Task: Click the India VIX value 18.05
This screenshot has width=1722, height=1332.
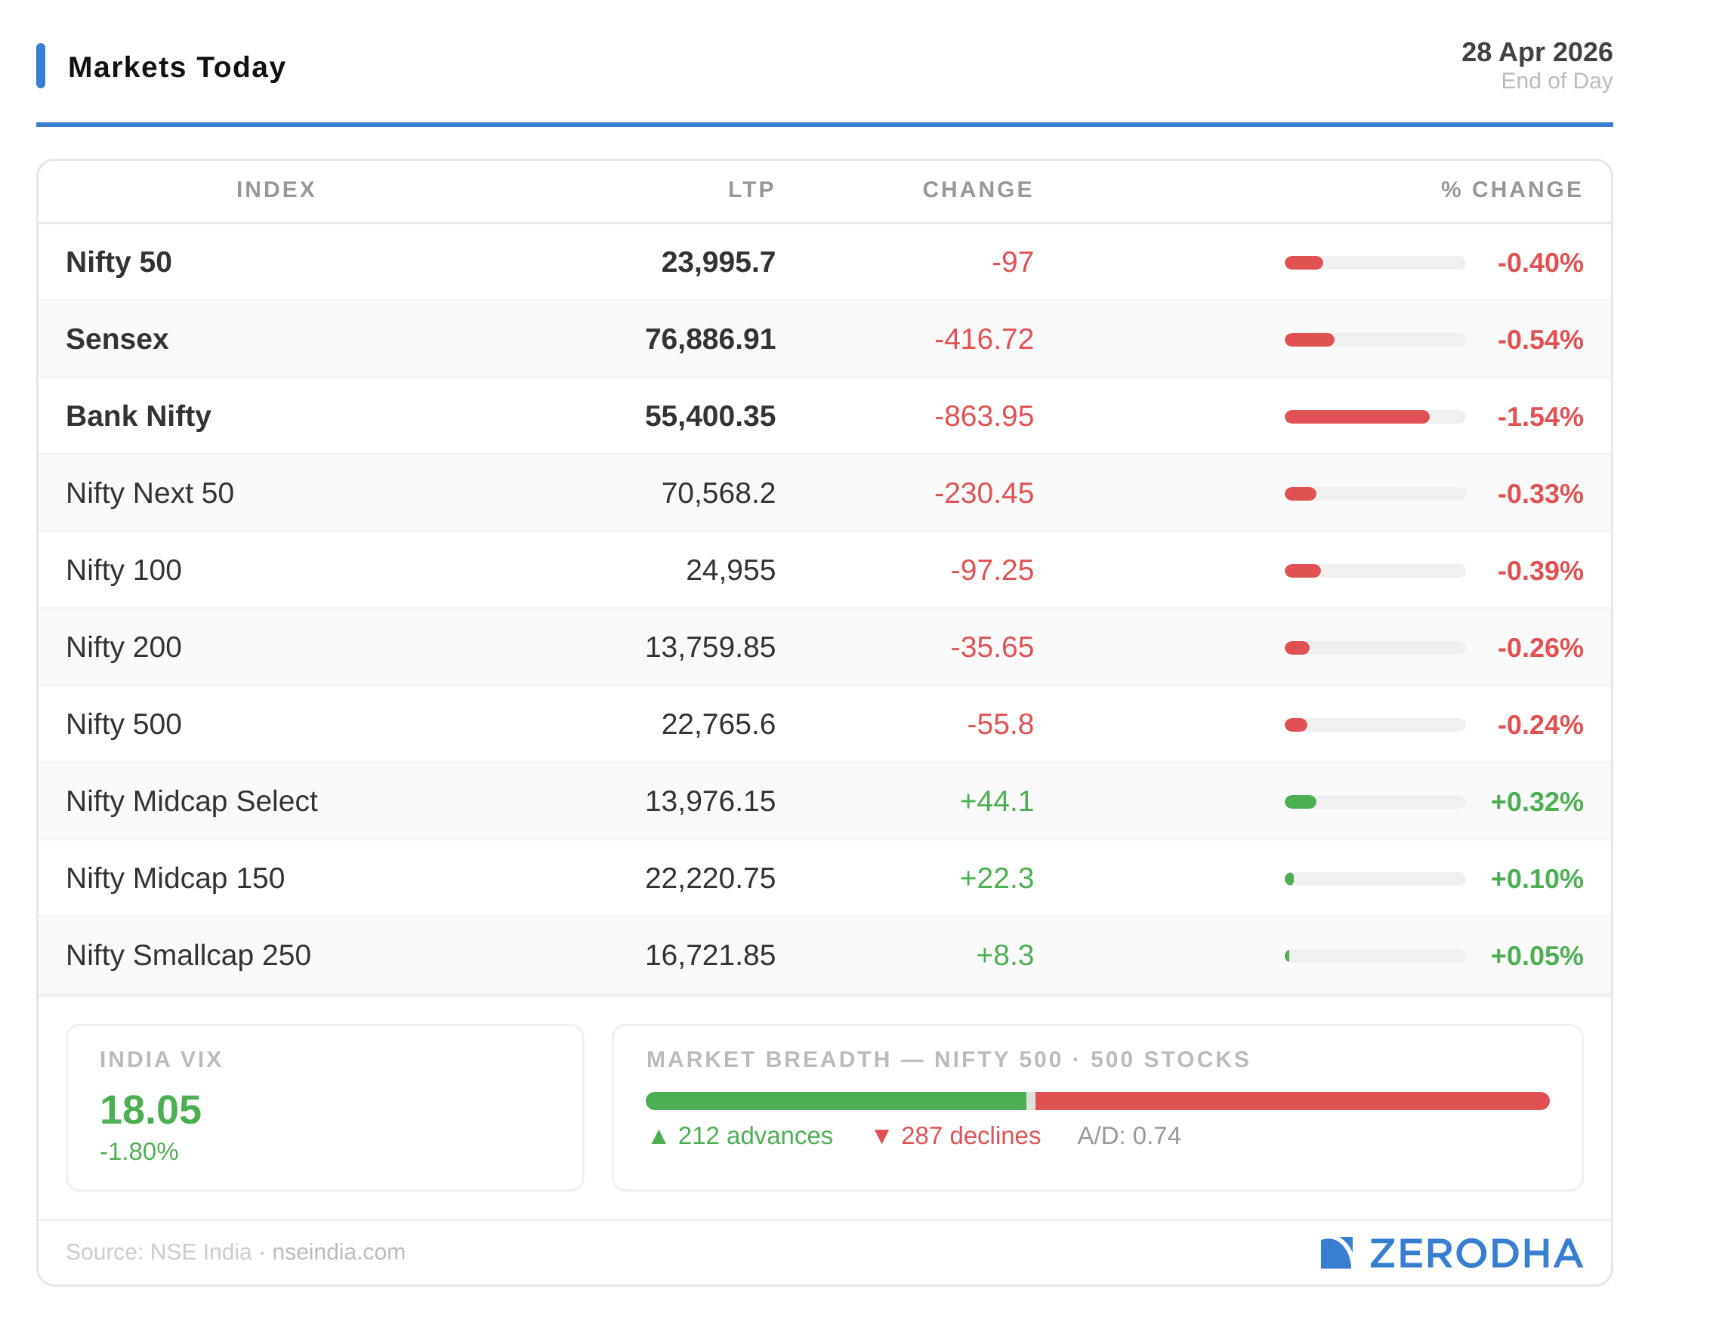Action: (x=150, y=1110)
